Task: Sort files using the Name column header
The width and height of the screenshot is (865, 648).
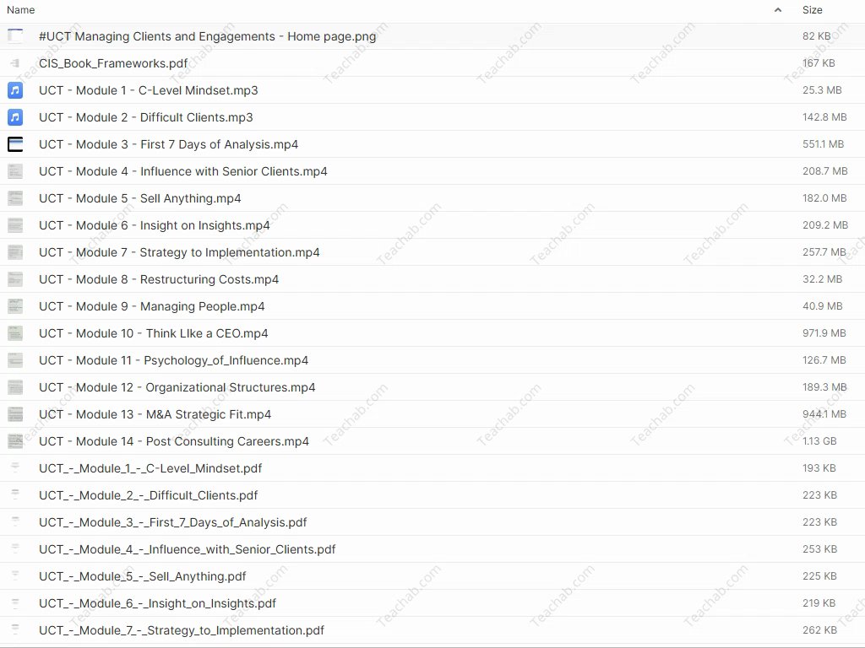Action: (x=21, y=10)
